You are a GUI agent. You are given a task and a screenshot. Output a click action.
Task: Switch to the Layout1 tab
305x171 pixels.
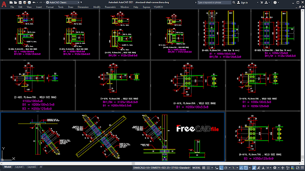(x=19, y=167)
